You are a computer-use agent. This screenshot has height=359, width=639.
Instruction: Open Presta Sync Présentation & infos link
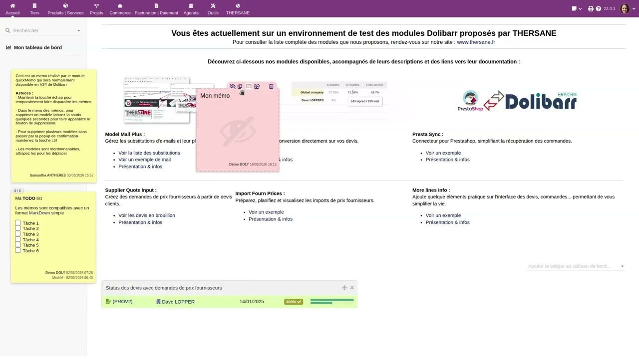tap(448, 160)
